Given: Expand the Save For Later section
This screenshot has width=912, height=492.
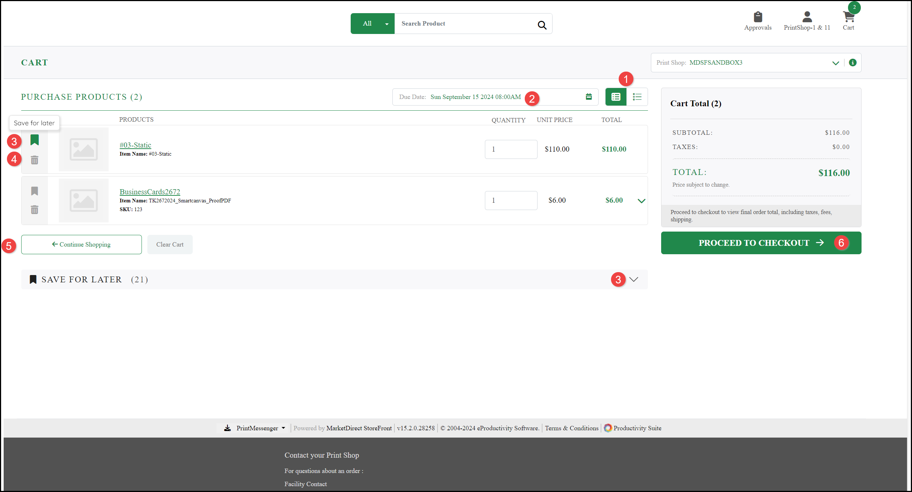Looking at the screenshot, I should 634,279.
